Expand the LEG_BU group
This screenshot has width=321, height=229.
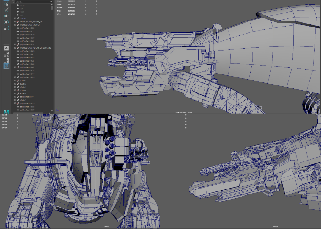(x=15, y=18)
